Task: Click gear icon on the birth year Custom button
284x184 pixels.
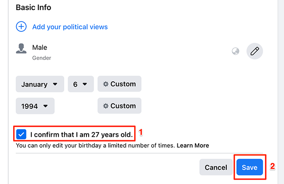Action: (x=106, y=106)
